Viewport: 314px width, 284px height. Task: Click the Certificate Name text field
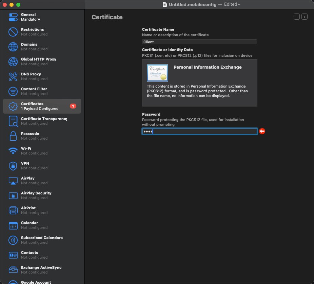point(199,42)
